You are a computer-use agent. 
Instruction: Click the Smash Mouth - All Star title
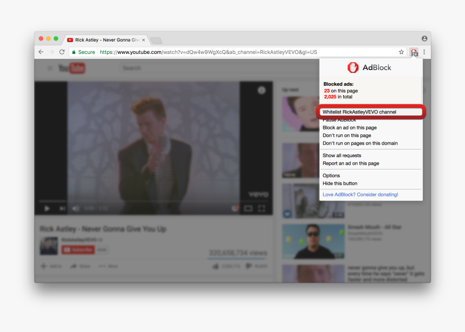click(x=375, y=227)
